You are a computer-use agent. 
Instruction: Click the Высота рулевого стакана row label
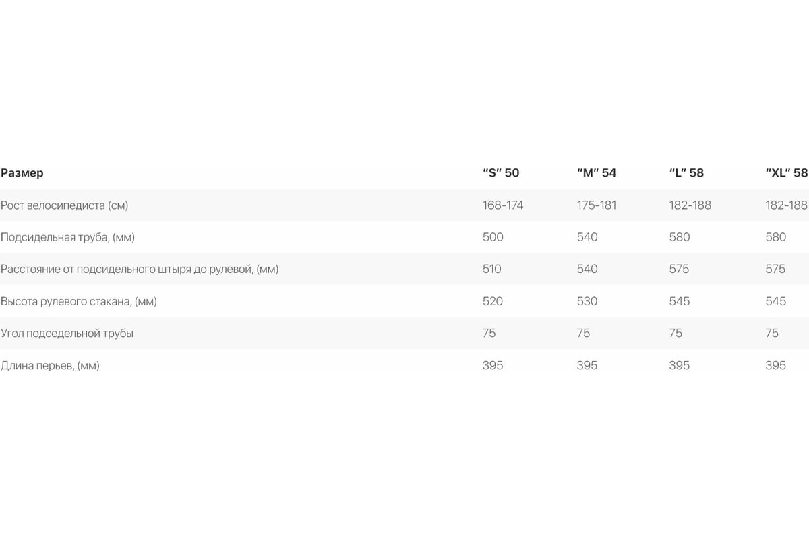(x=79, y=301)
